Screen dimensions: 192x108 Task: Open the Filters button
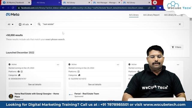click(x=177, y=47)
